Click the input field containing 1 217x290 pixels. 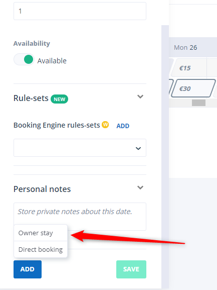pos(80,11)
